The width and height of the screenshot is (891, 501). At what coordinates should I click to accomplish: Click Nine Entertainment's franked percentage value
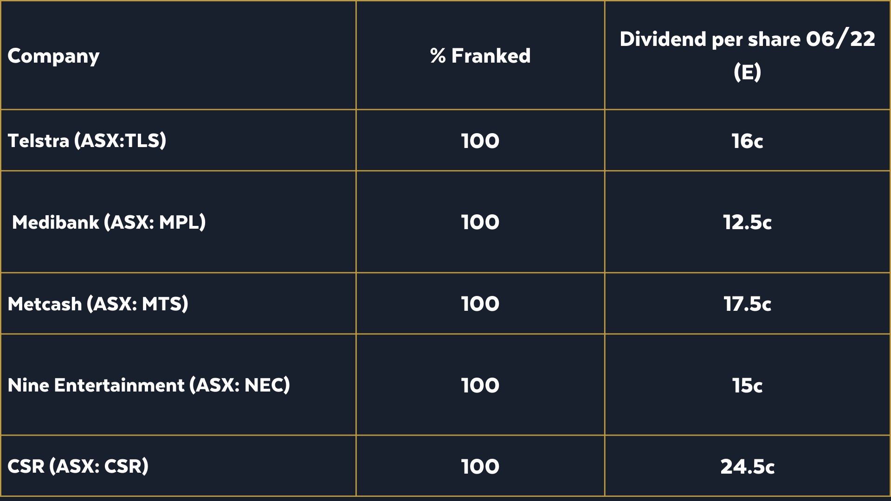[x=480, y=385]
